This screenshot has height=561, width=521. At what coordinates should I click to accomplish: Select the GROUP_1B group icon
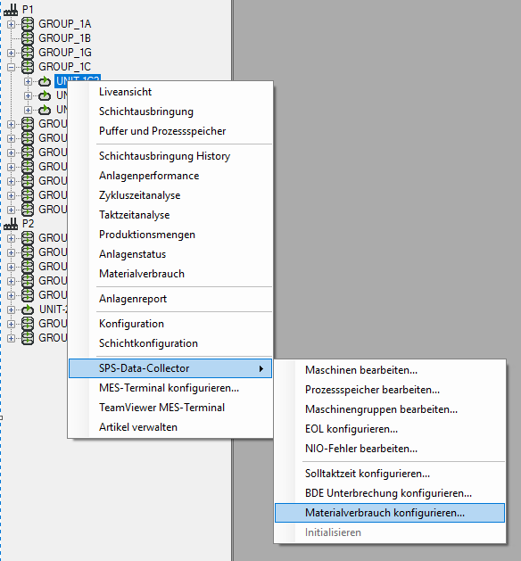coord(28,38)
